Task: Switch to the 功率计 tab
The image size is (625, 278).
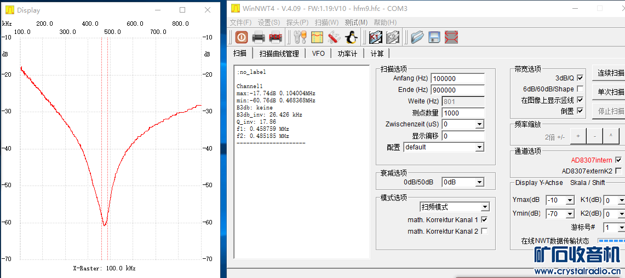Action: pyautogui.click(x=347, y=54)
